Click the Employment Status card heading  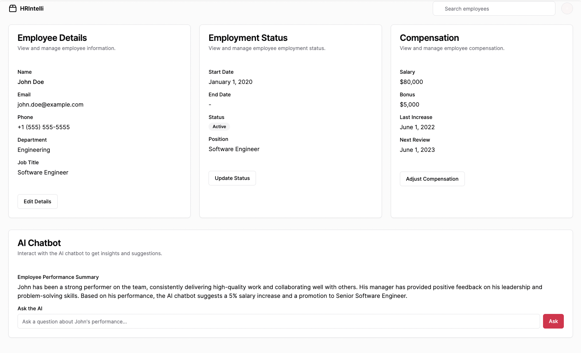click(248, 38)
